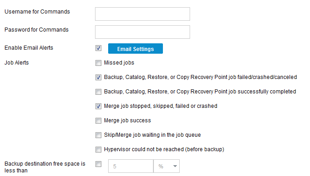Uncheck the Enable Email Alerts checkbox

click(99, 48)
